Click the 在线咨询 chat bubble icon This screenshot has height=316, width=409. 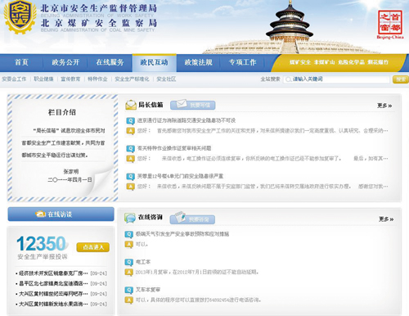coord(130,218)
